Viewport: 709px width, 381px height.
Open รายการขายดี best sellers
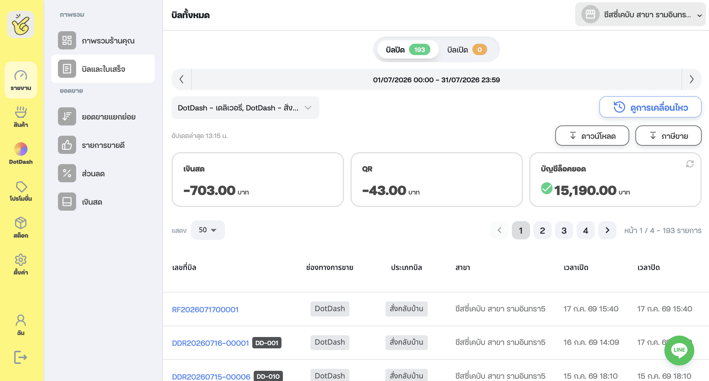point(103,145)
